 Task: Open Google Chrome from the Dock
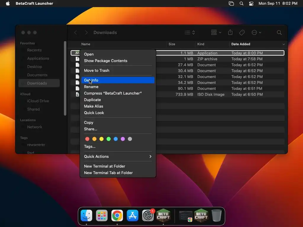(117, 215)
